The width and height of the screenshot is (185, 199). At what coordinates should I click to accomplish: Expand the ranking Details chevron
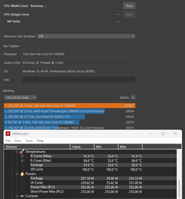point(133,98)
